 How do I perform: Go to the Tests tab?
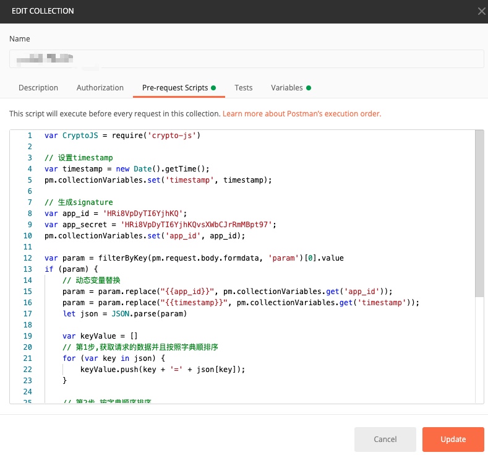243,88
